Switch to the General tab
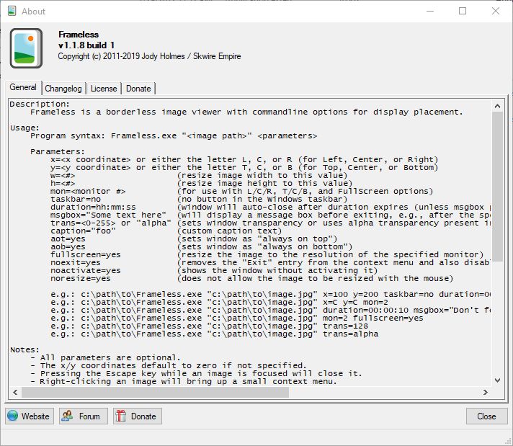This screenshot has width=513, height=446. pos(23,88)
